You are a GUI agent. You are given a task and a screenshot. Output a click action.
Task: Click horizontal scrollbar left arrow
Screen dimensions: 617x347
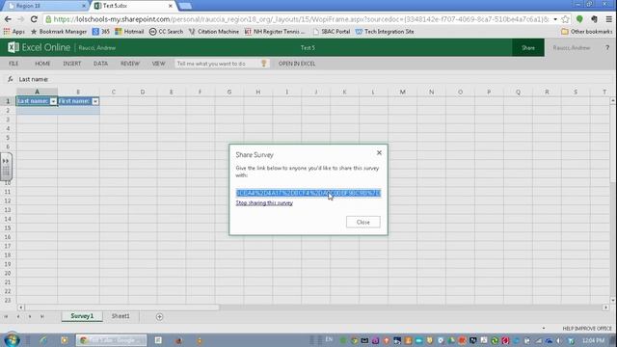[20, 307]
